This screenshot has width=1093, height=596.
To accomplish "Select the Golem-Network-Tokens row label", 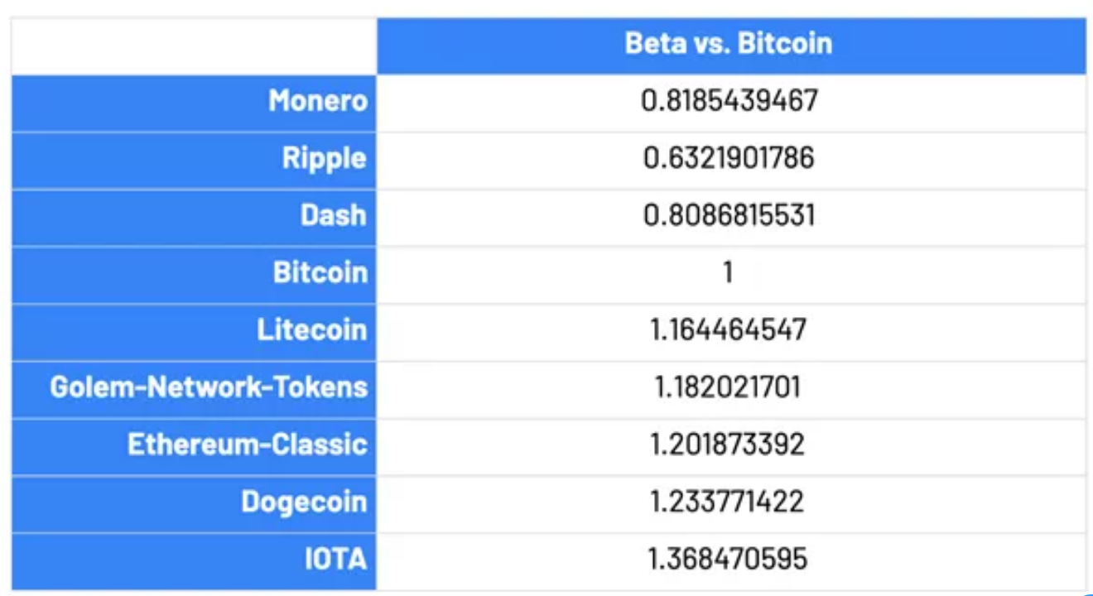I will [209, 387].
